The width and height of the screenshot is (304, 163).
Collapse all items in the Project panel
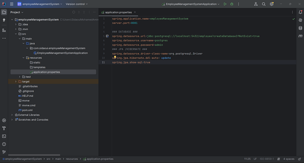pyautogui.click(x=84, y=12)
